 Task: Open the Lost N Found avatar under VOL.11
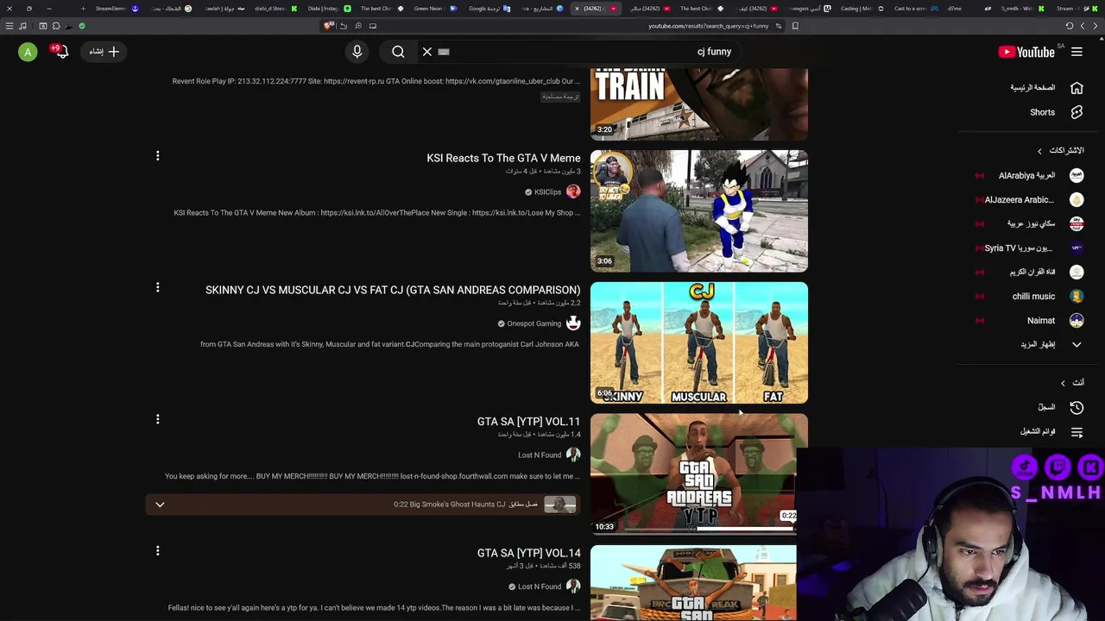(x=573, y=455)
